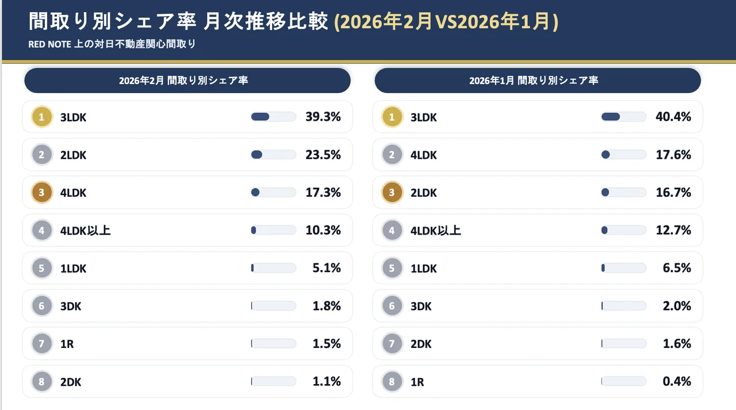Click the bronze rank 3 badge next to 2LDK in January
The image size is (736, 410).
392,193
